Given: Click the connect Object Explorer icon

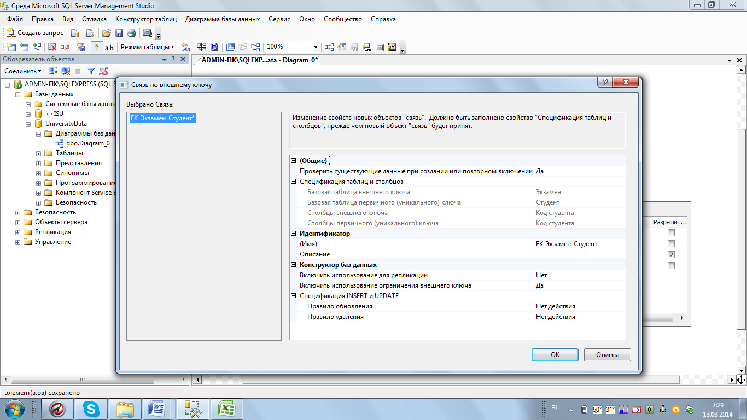Looking at the screenshot, I should click(53, 71).
